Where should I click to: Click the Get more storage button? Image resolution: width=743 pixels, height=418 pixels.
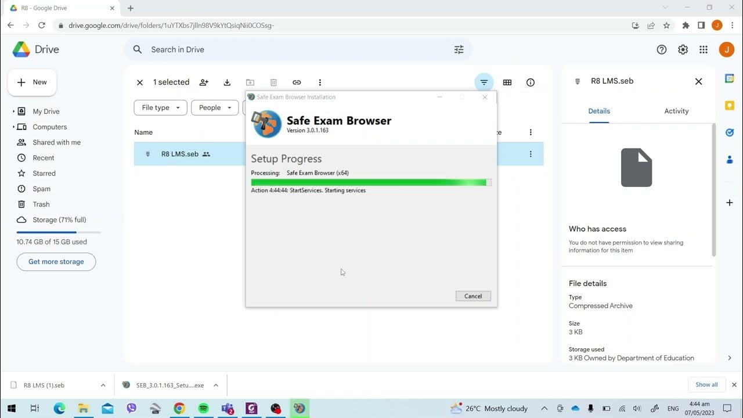click(x=56, y=262)
